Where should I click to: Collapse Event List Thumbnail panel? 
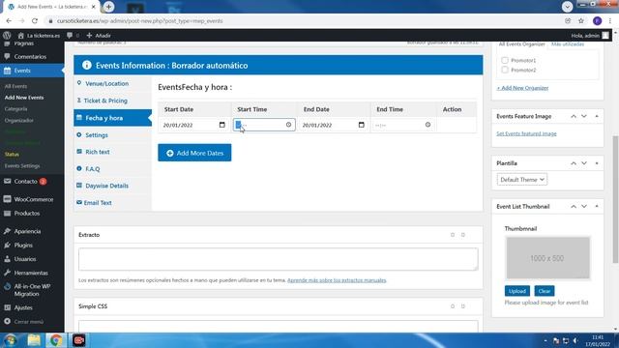click(597, 206)
